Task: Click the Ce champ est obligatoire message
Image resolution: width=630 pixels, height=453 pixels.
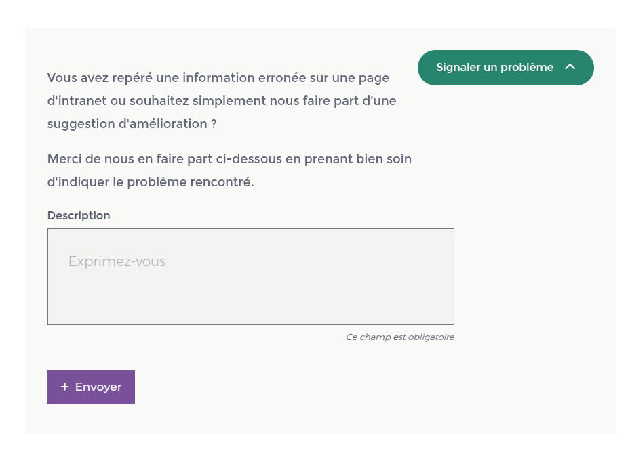Action: 399,337
